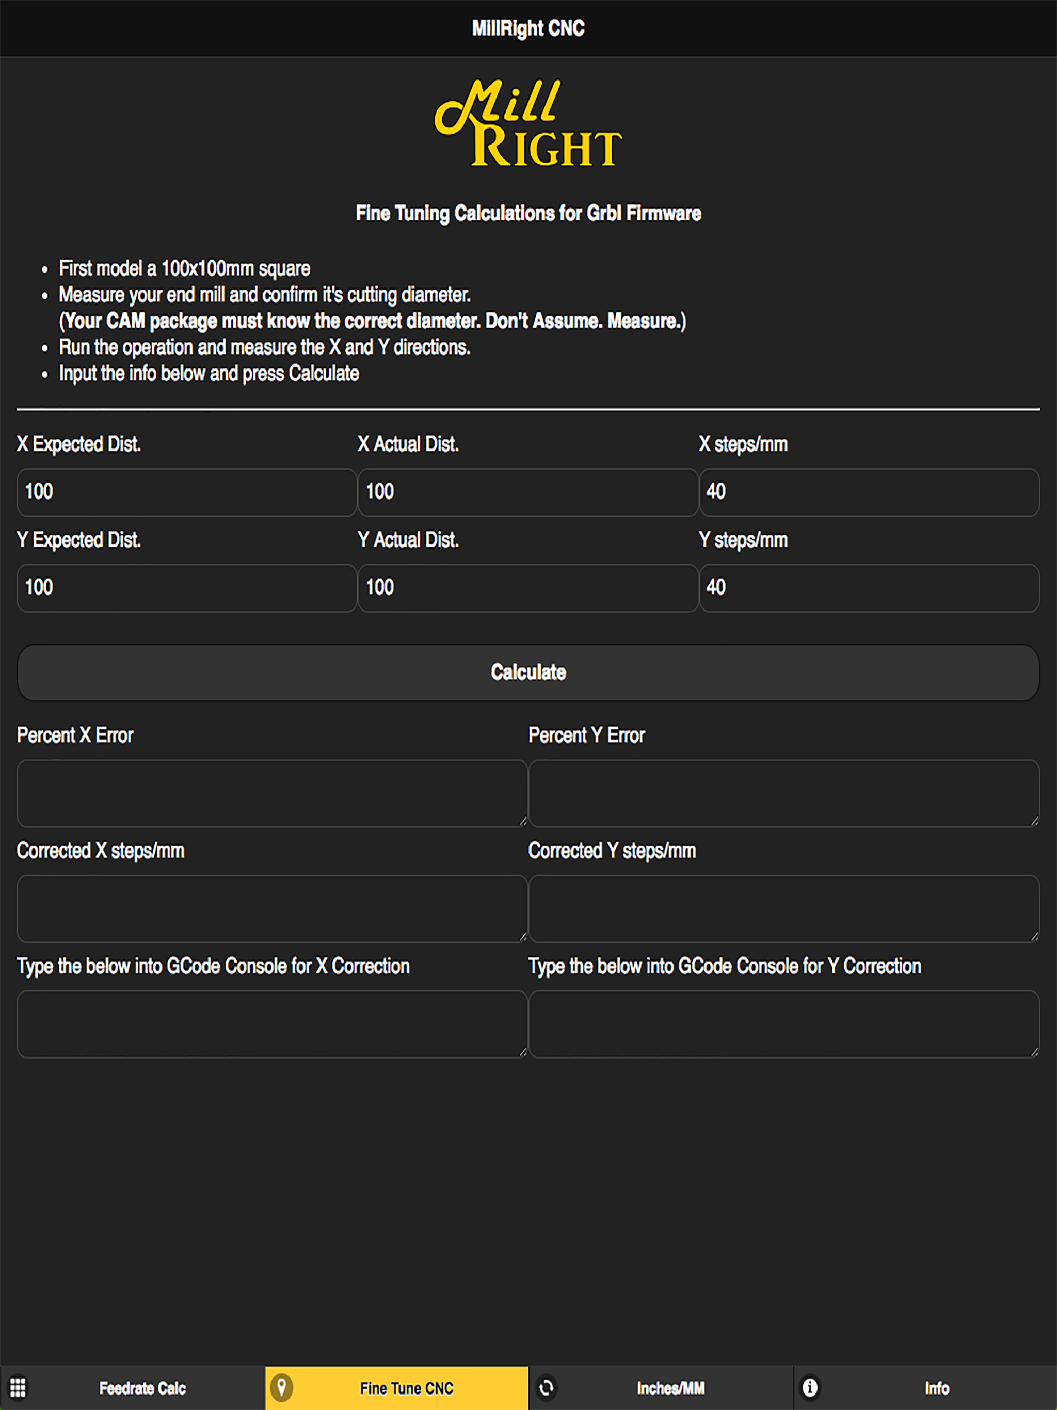Screen dimensions: 1057x1410
Task: Click the info circle icon
Action: 810,1387
